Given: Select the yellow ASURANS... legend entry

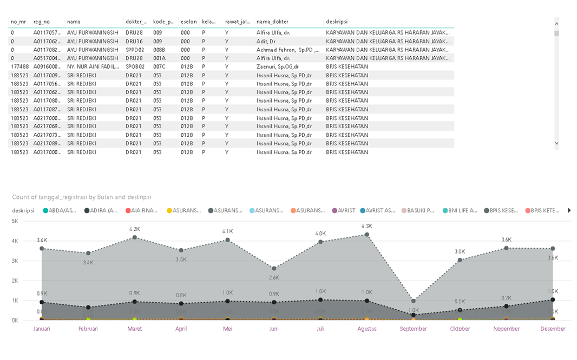Looking at the screenshot, I should coord(183,210).
